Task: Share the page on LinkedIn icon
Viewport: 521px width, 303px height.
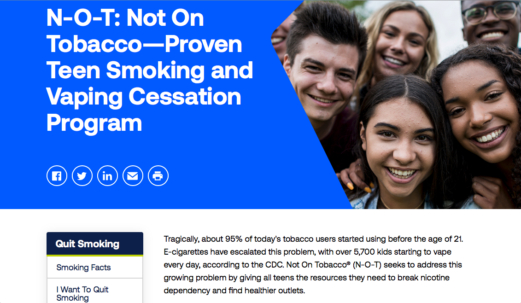Action: (107, 176)
